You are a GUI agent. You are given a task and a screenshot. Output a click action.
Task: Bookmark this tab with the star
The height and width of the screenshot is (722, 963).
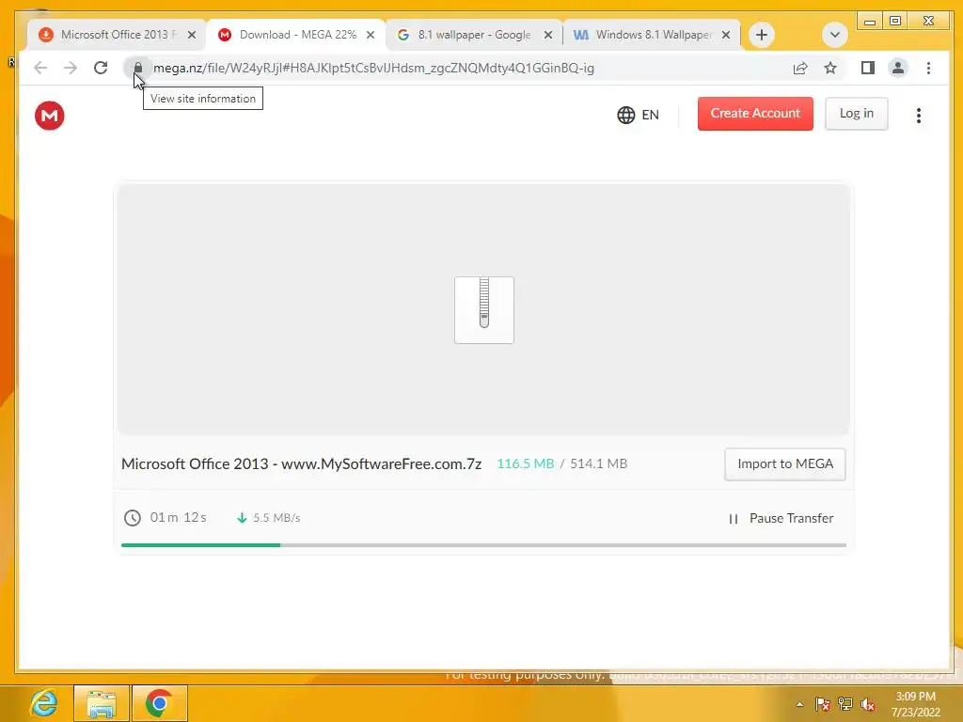830,68
